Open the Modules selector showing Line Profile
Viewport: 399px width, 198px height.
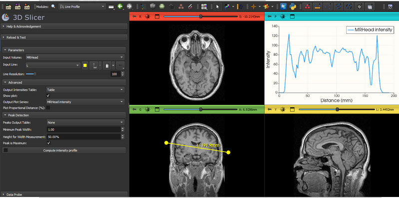click(82, 6)
